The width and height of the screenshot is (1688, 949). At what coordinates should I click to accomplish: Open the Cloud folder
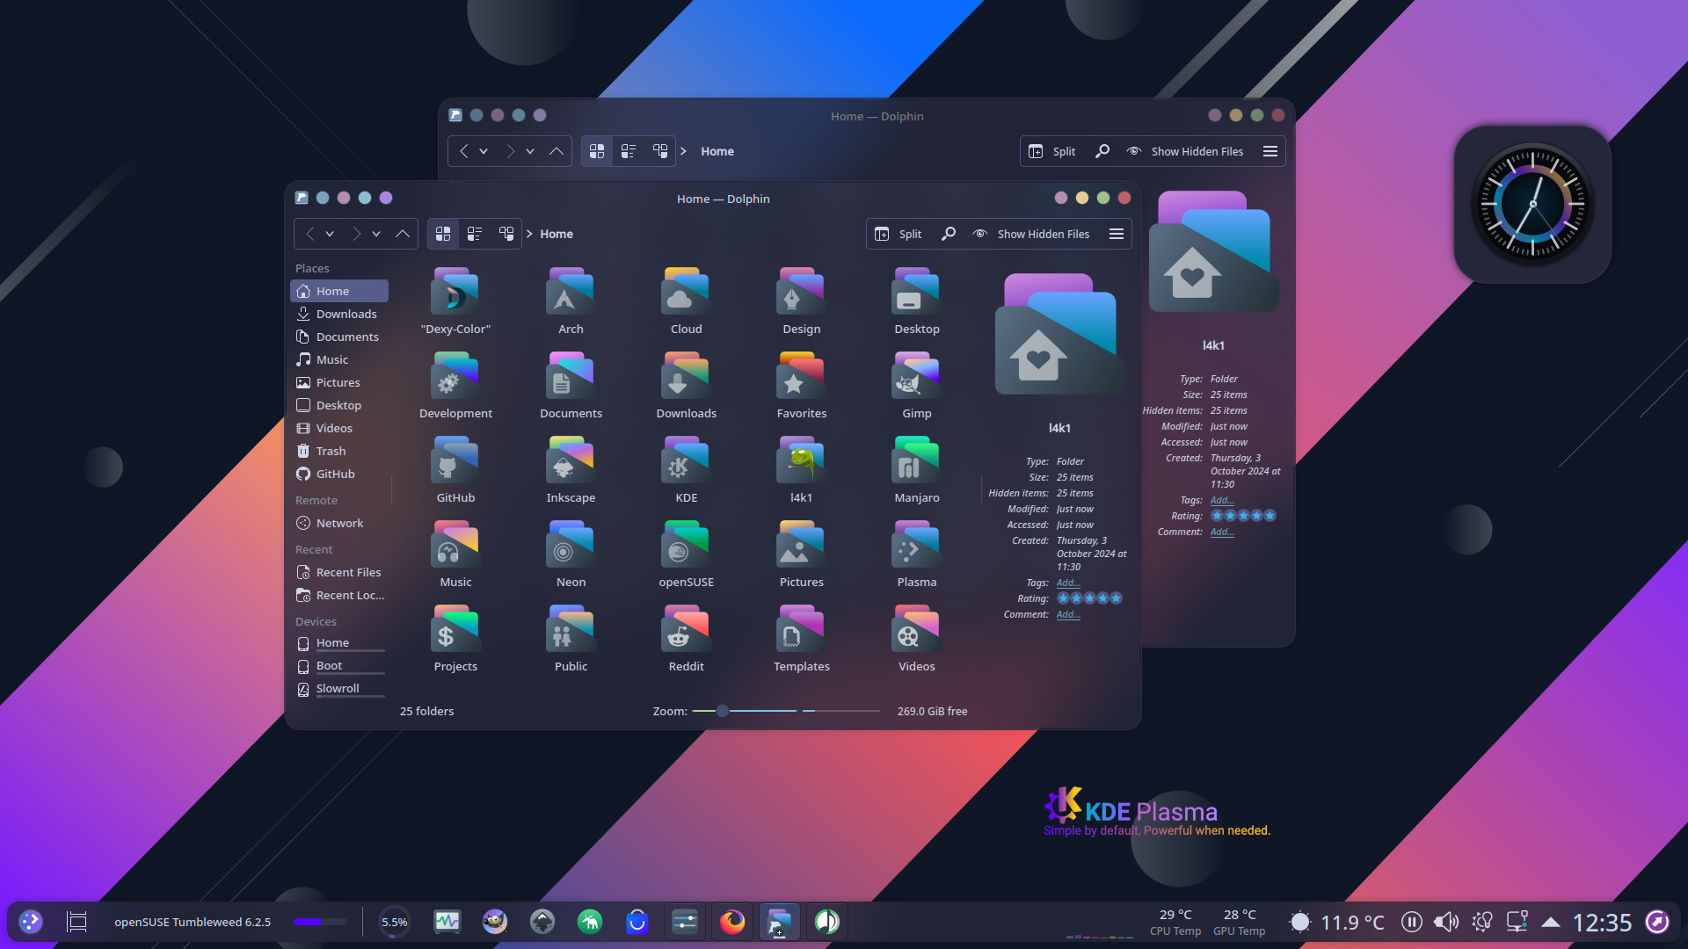(686, 301)
